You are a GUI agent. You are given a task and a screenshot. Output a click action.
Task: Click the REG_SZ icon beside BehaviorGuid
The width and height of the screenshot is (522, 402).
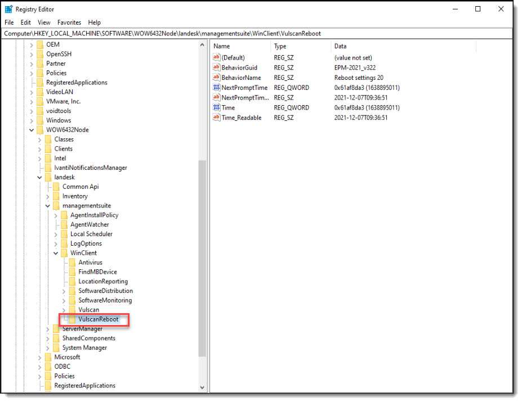coord(216,67)
